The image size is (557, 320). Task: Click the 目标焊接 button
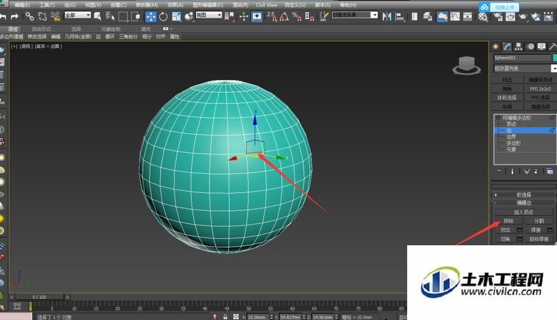click(x=539, y=239)
